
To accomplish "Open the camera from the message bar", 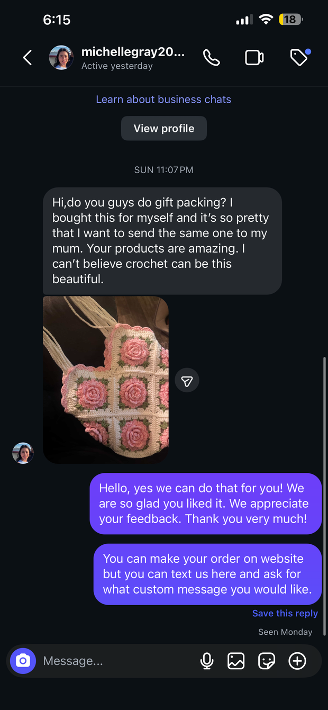I will pyautogui.click(x=23, y=661).
